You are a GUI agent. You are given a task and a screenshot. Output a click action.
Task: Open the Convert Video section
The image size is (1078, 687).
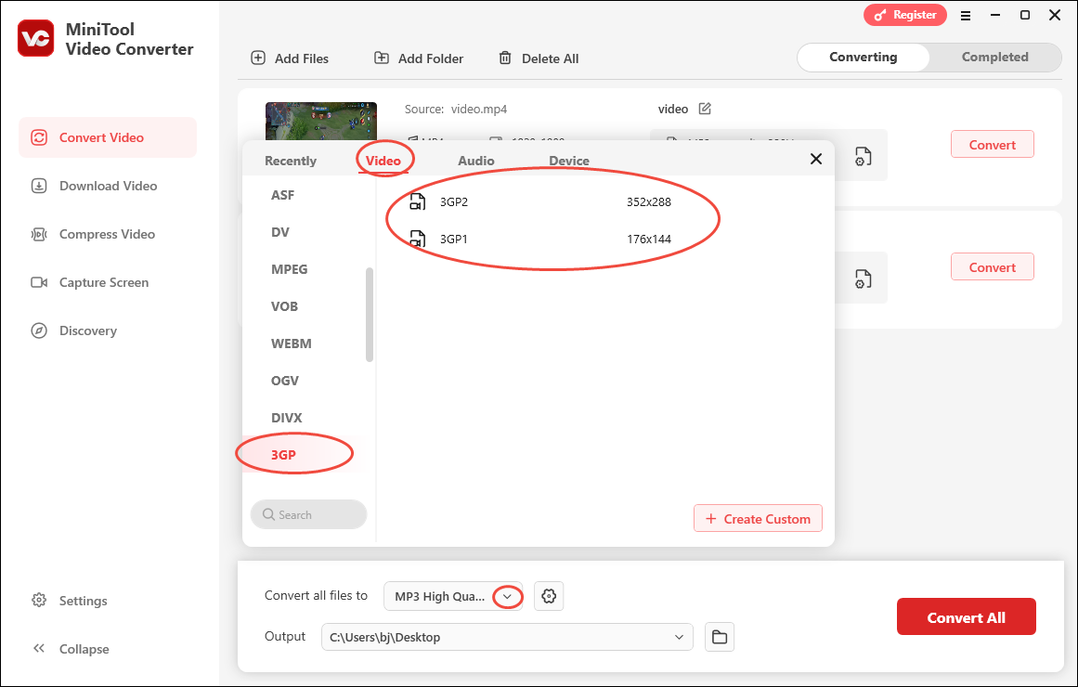click(x=108, y=137)
